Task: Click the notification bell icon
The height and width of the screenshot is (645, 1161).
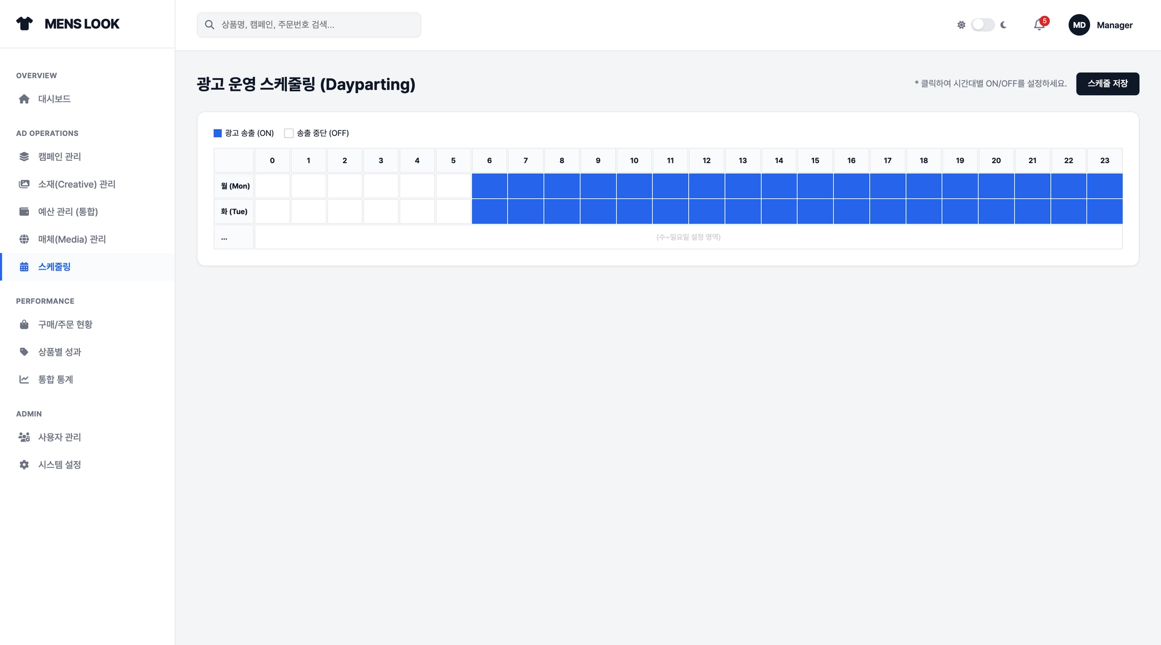Action: pos(1039,25)
